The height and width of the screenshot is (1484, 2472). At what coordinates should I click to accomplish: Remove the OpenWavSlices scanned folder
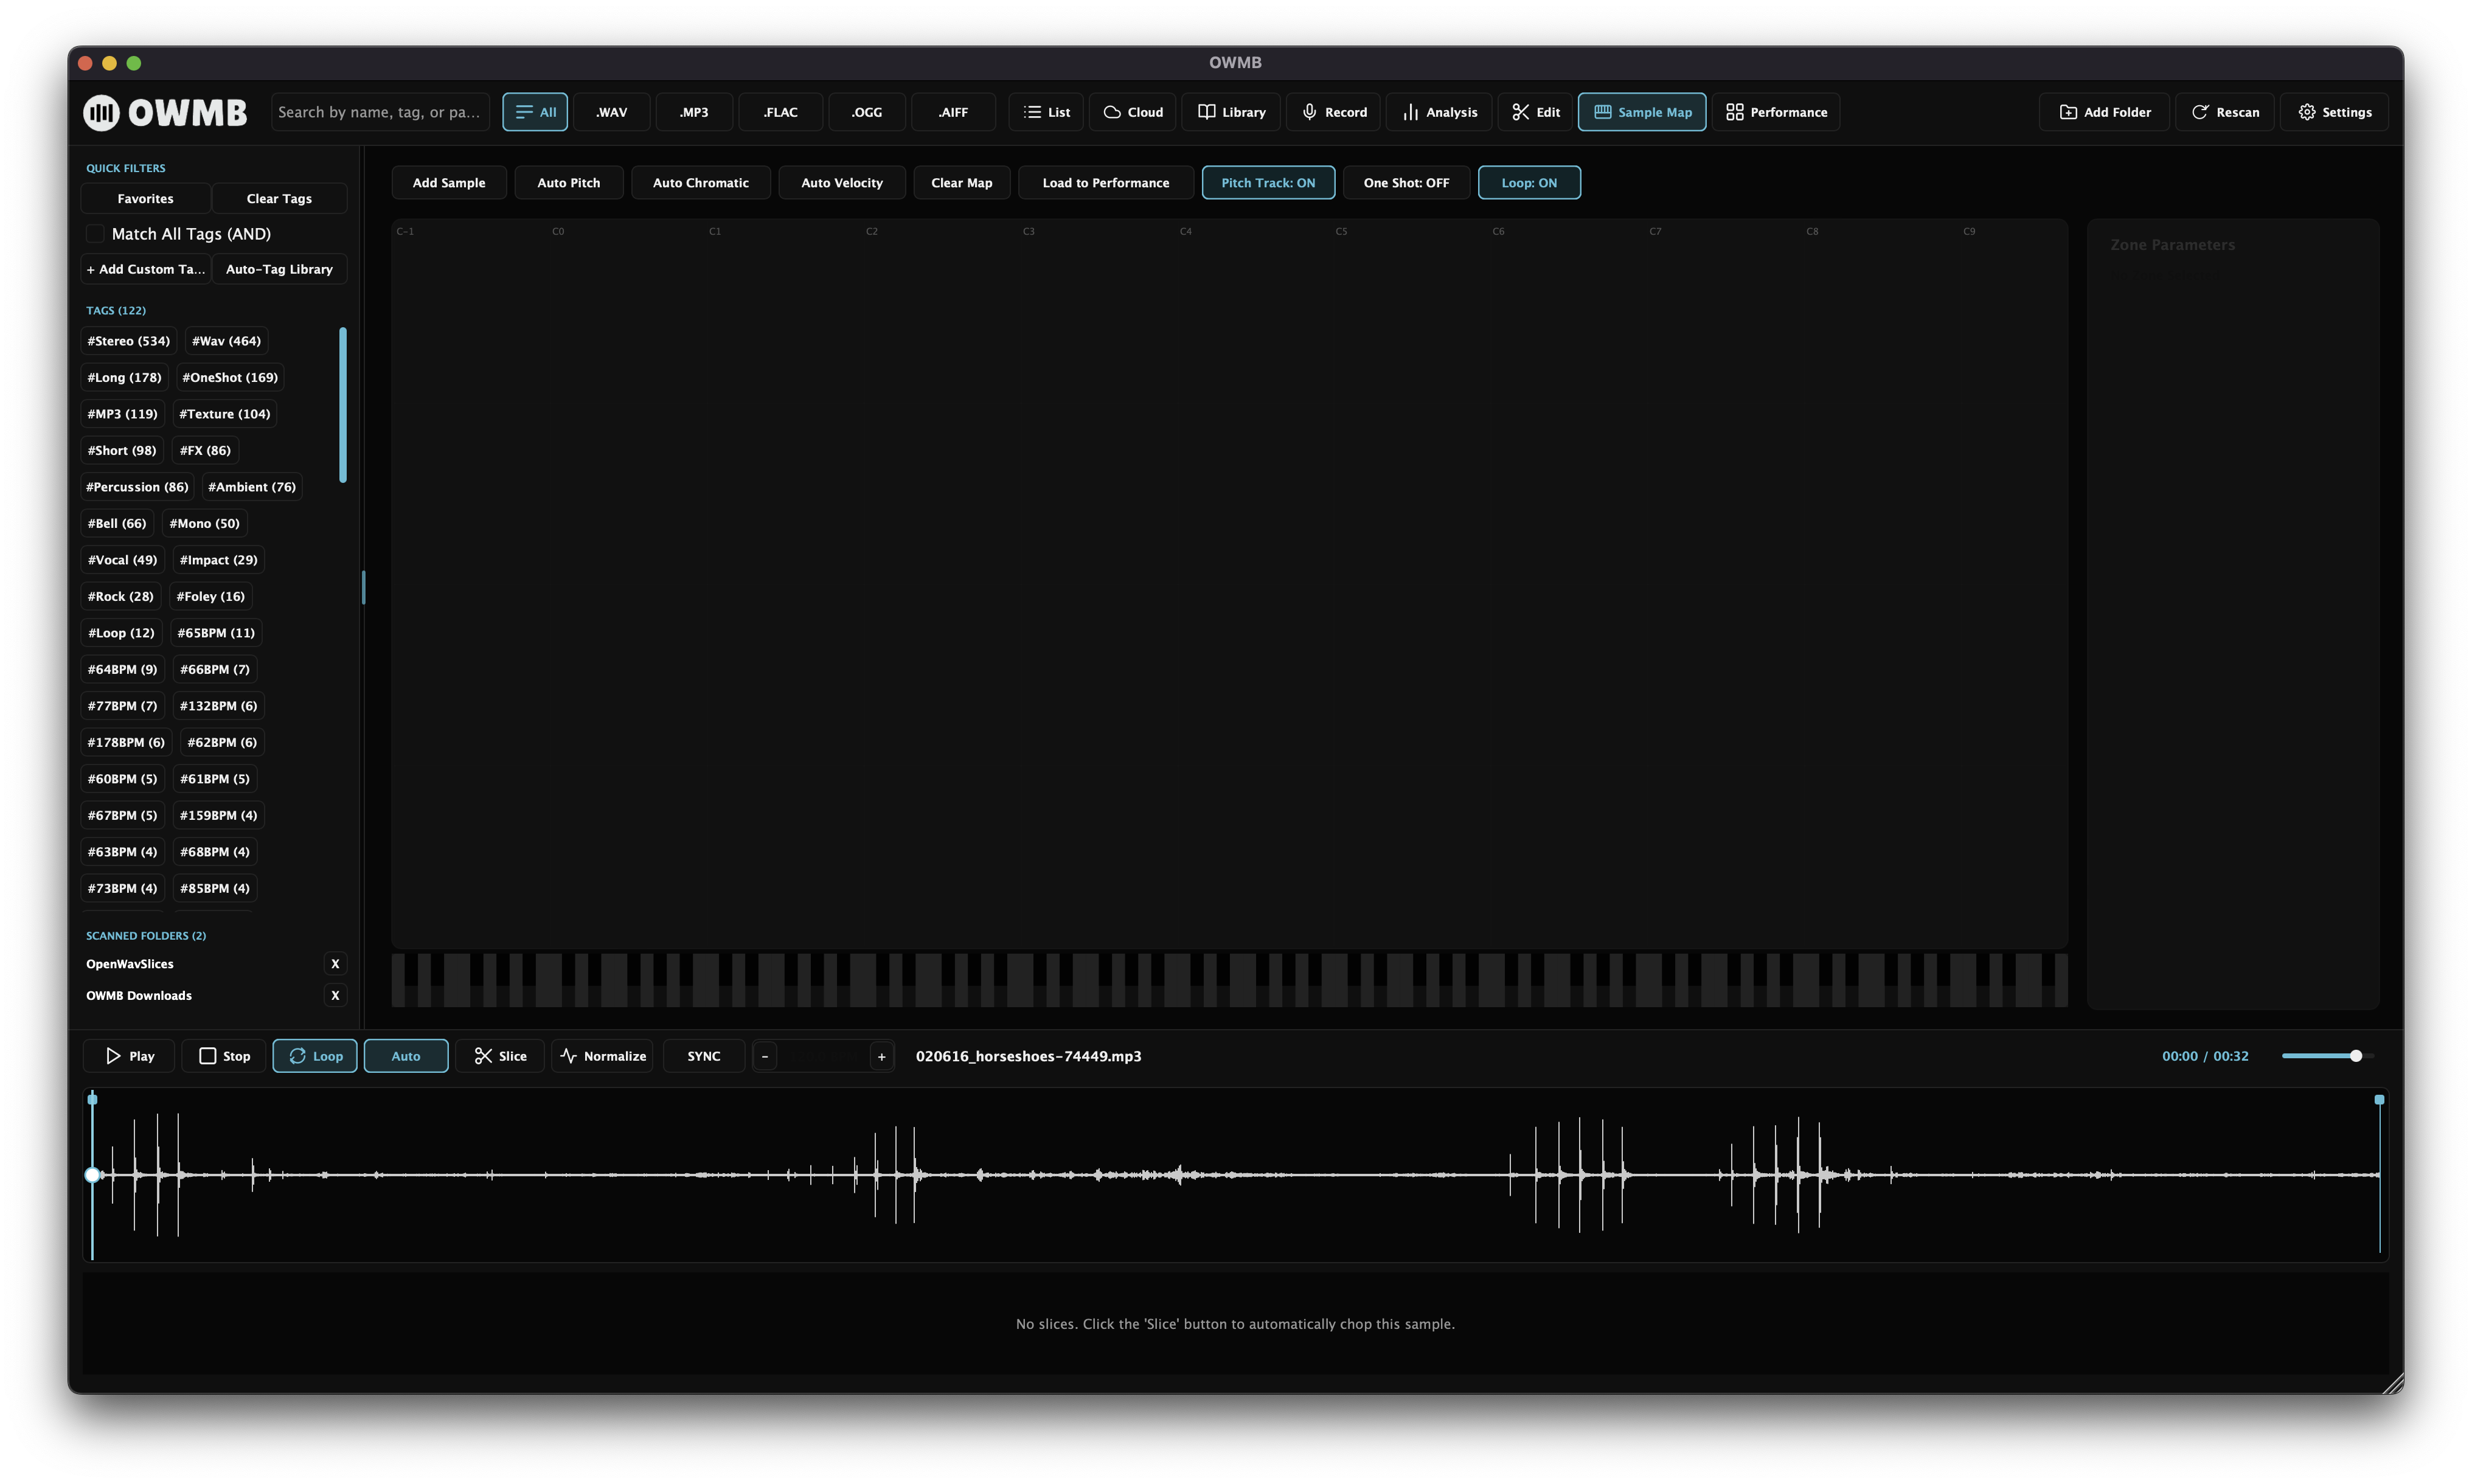[335, 964]
